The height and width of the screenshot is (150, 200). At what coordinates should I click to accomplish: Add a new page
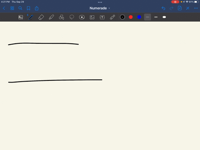tap(180, 8)
